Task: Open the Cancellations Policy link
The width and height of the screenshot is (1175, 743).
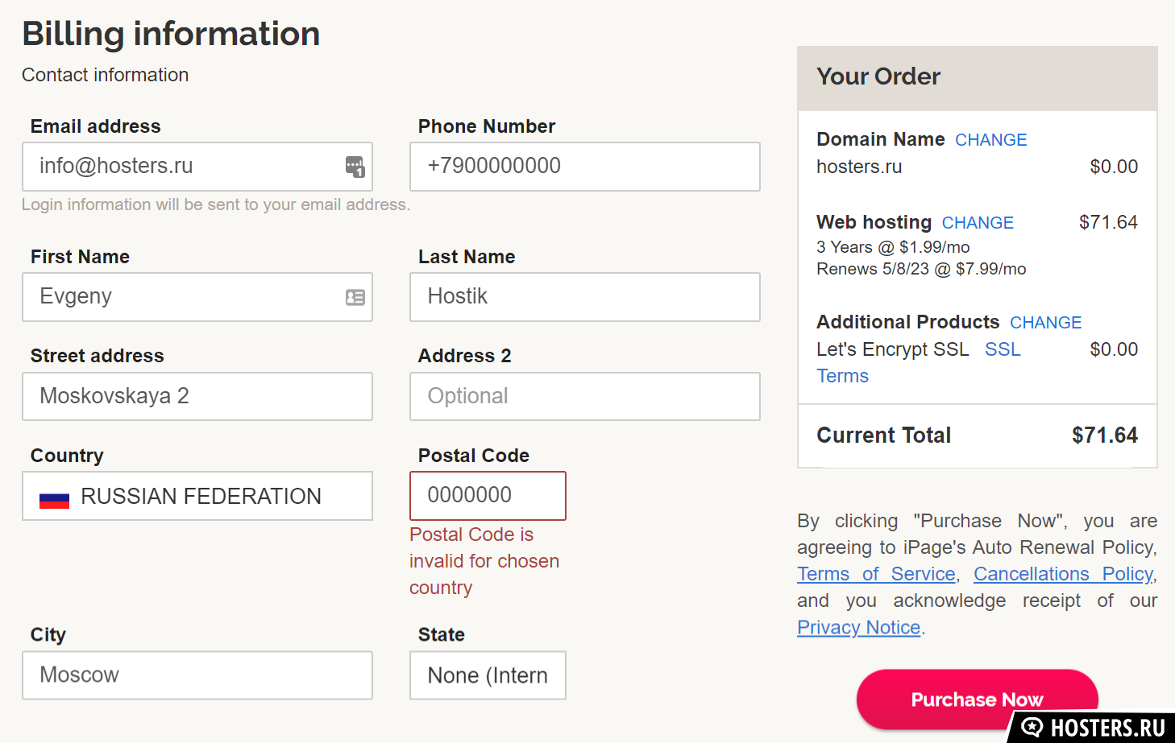Action: click(1063, 574)
